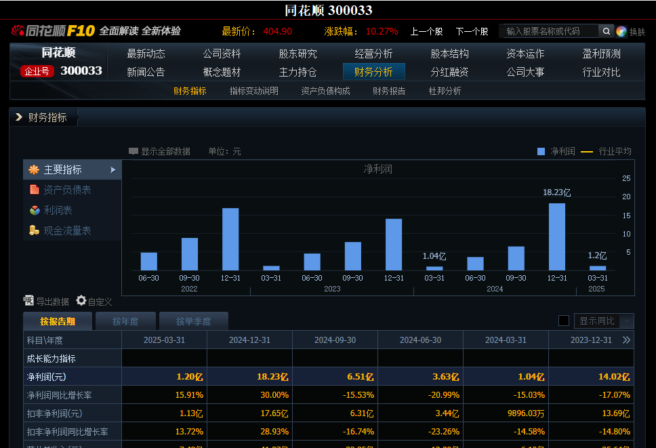Open 现金流量表 in the side list
This screenshot has height=448, width=656.
67,230
